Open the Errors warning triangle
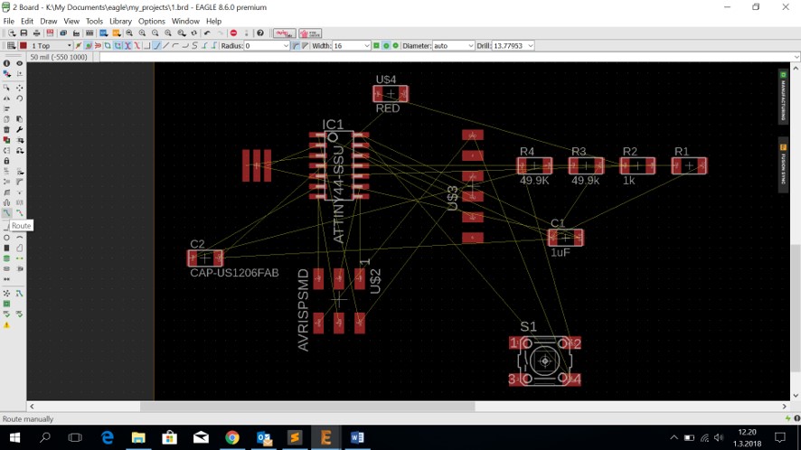The height and width of the screenshot is (450, 801). click(6, 325)
